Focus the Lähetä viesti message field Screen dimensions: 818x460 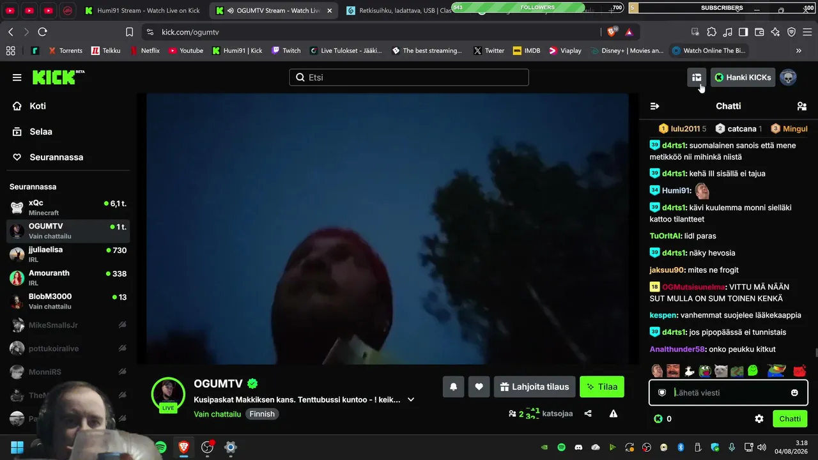[x=728, y=392]
